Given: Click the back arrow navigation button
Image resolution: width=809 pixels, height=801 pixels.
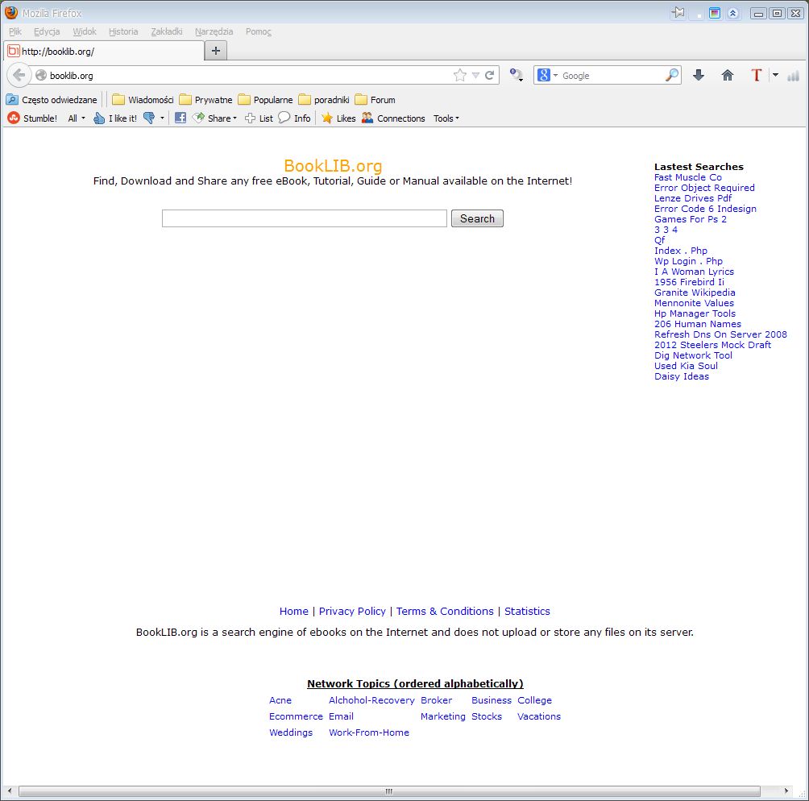Looking at the screenshot, I should (19, 76).
